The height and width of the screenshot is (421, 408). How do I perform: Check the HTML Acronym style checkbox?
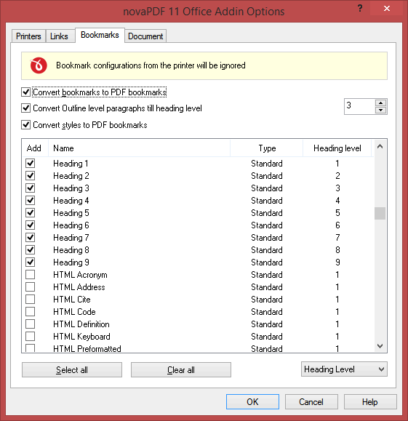[30, 274]
